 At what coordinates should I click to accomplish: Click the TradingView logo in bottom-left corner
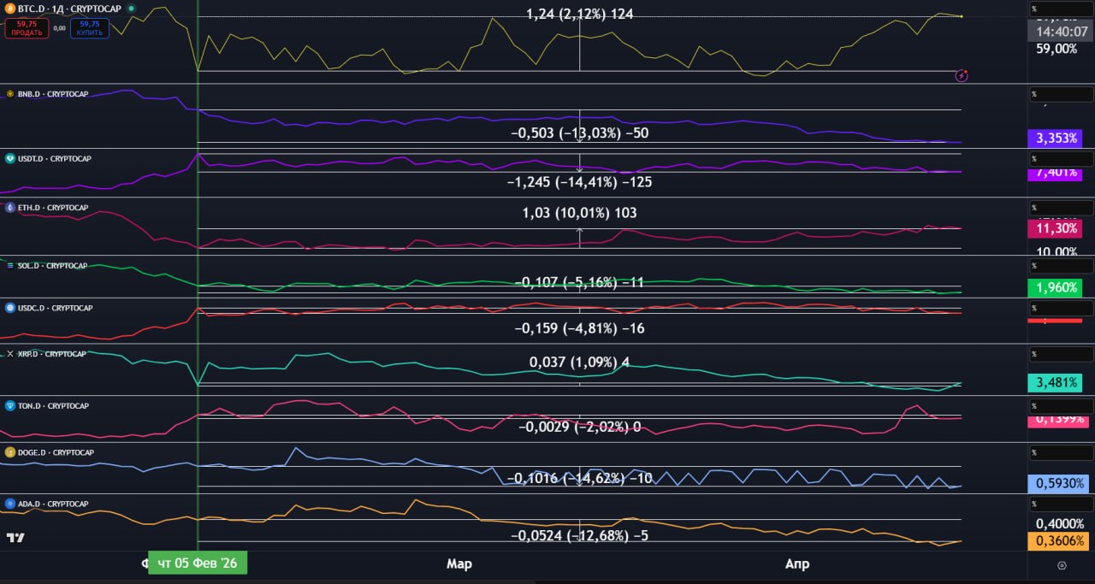[15, 538]
